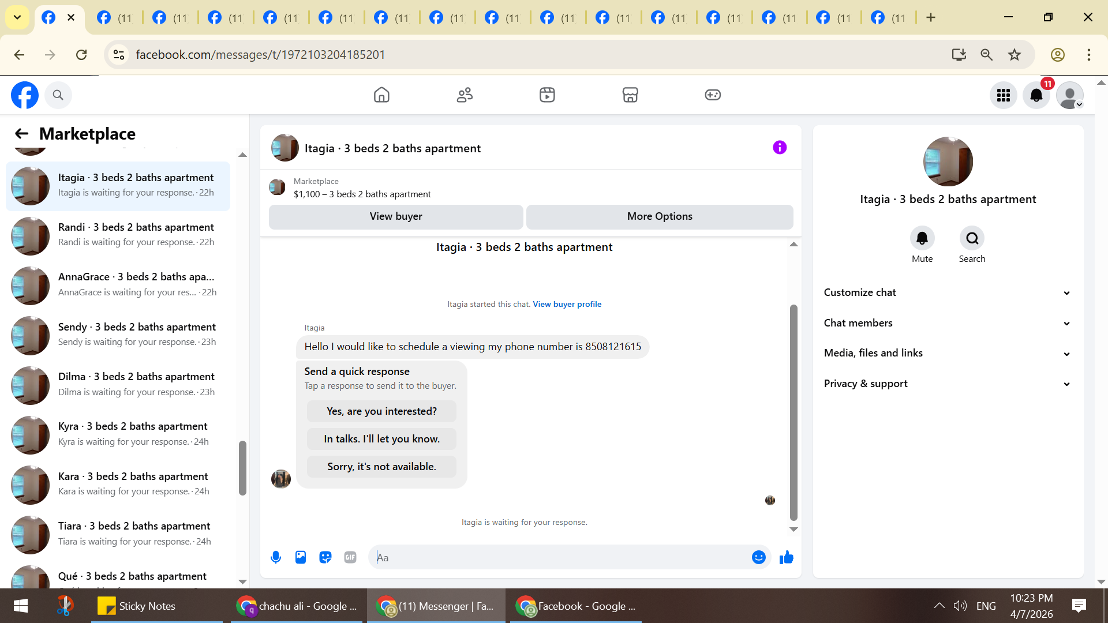Open the Facebook Home icon
Image resolution: width=1108 pixels, height=623 pixels.
coord(381,95)
